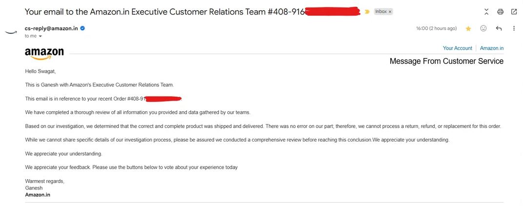The height and width of the screenshot is (206, 523).
Task: Click the Amazon.in signature text
Action: pos(38,195)
